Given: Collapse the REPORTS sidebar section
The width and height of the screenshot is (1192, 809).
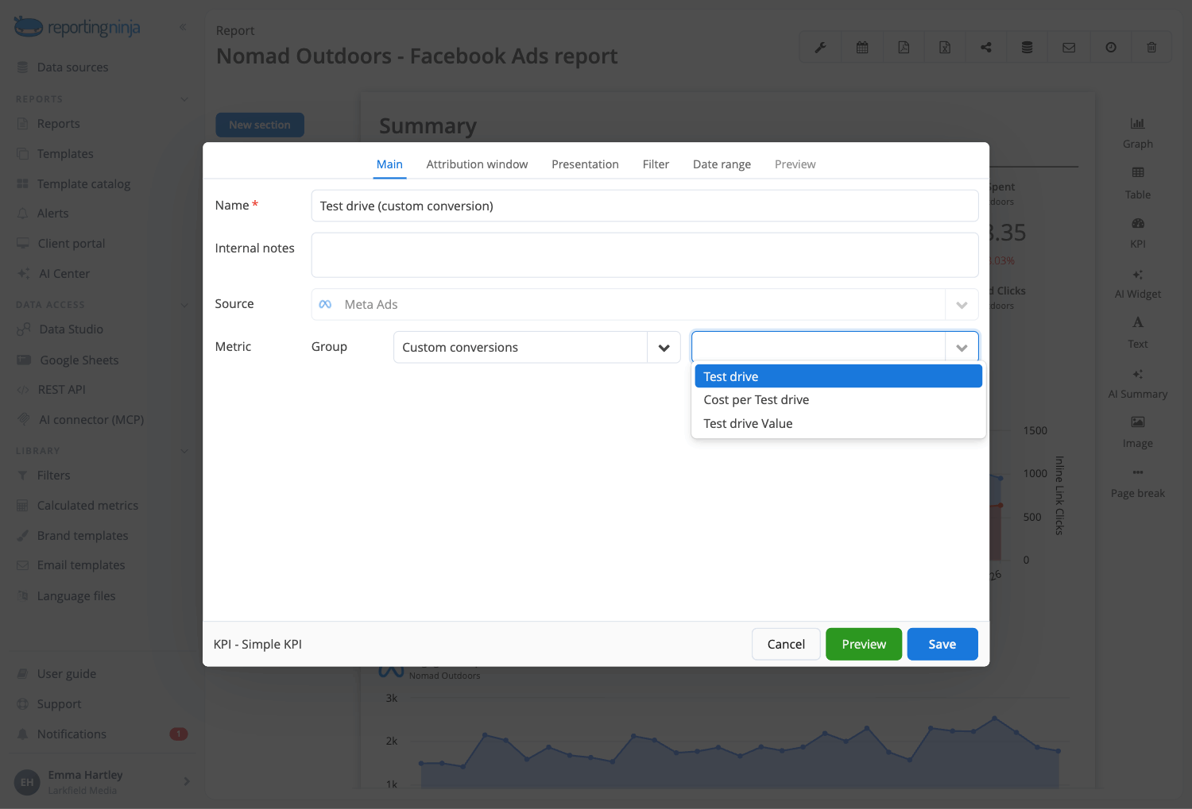Looking at the screenshot, I should (184, 99).
